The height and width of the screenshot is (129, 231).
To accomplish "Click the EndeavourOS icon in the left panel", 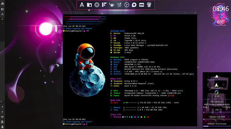I will pyautogui.click(x=2, y=14).
